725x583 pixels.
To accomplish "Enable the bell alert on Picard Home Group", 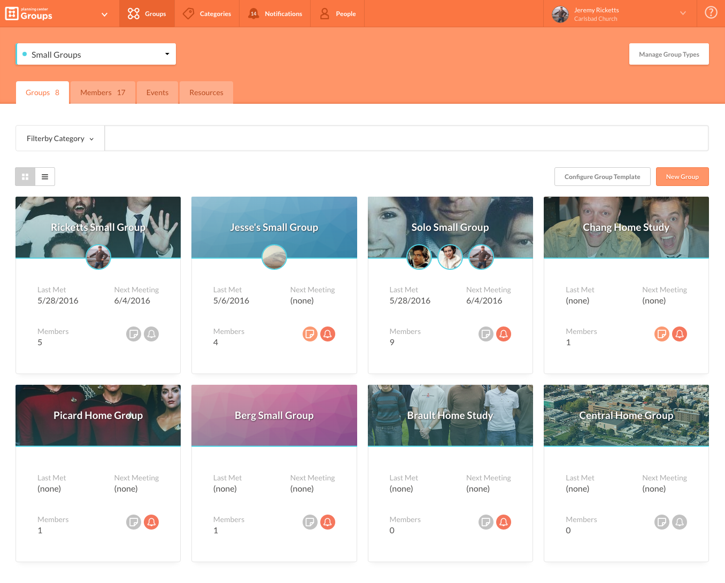I will click(x=151, y=522).
